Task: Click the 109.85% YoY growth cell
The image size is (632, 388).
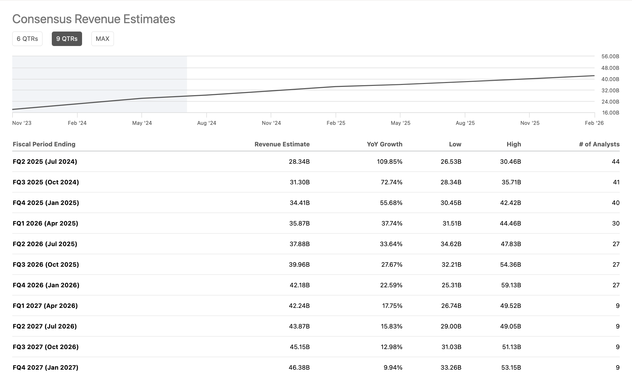Action: [x=390, y=162]
